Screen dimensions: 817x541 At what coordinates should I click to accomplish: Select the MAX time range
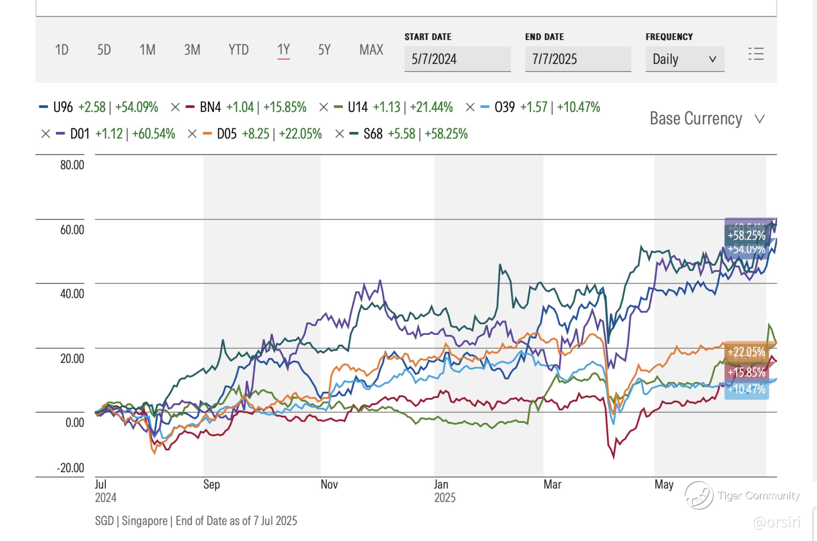(x=371, y=50)
